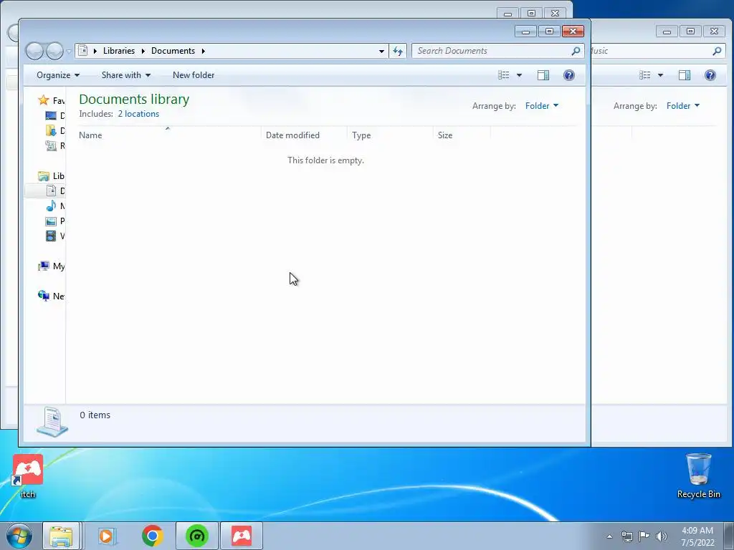Click Windows Explorer taskbar button
This screenshot has width=734, height=550.
(x=62, y=536)
